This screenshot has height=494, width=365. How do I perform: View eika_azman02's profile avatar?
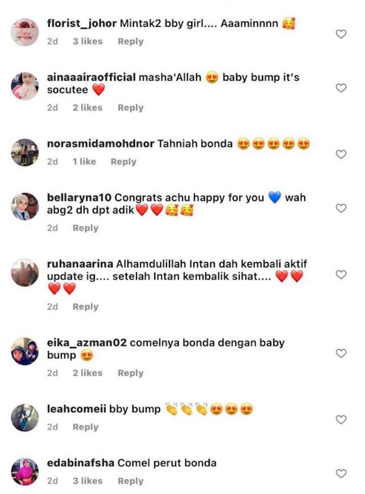coord(25,351)
